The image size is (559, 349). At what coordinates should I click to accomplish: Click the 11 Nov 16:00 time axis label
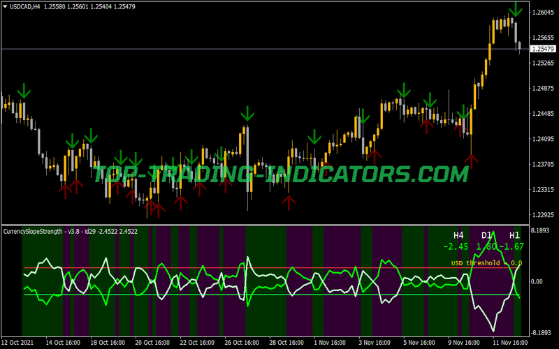(510, 343)
